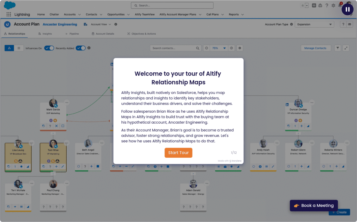357x222 pixels.
Task: Click the Book a Meeting button
Action: [x=314, y=205]
